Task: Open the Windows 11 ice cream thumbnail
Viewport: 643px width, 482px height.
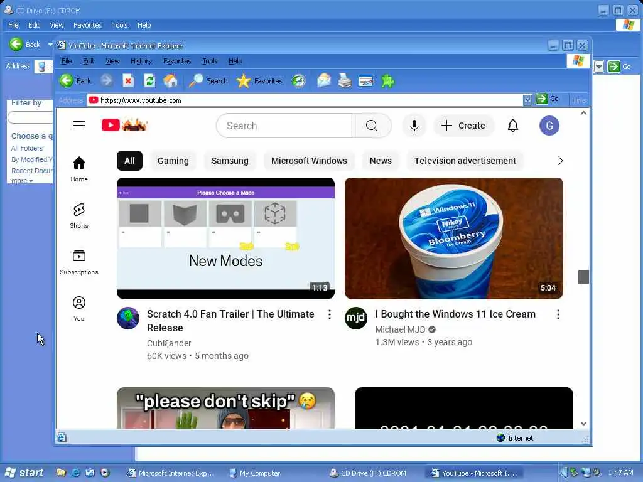Action: (453, 238)
